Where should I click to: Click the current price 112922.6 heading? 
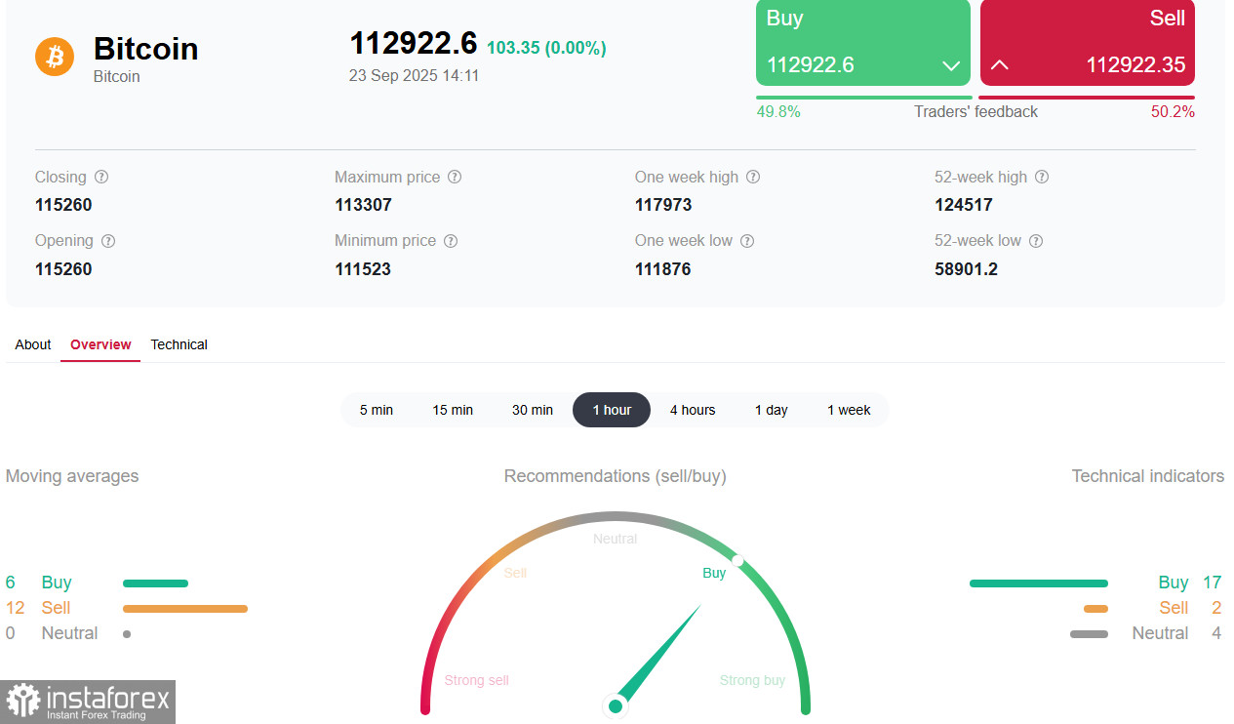[414, 43]
